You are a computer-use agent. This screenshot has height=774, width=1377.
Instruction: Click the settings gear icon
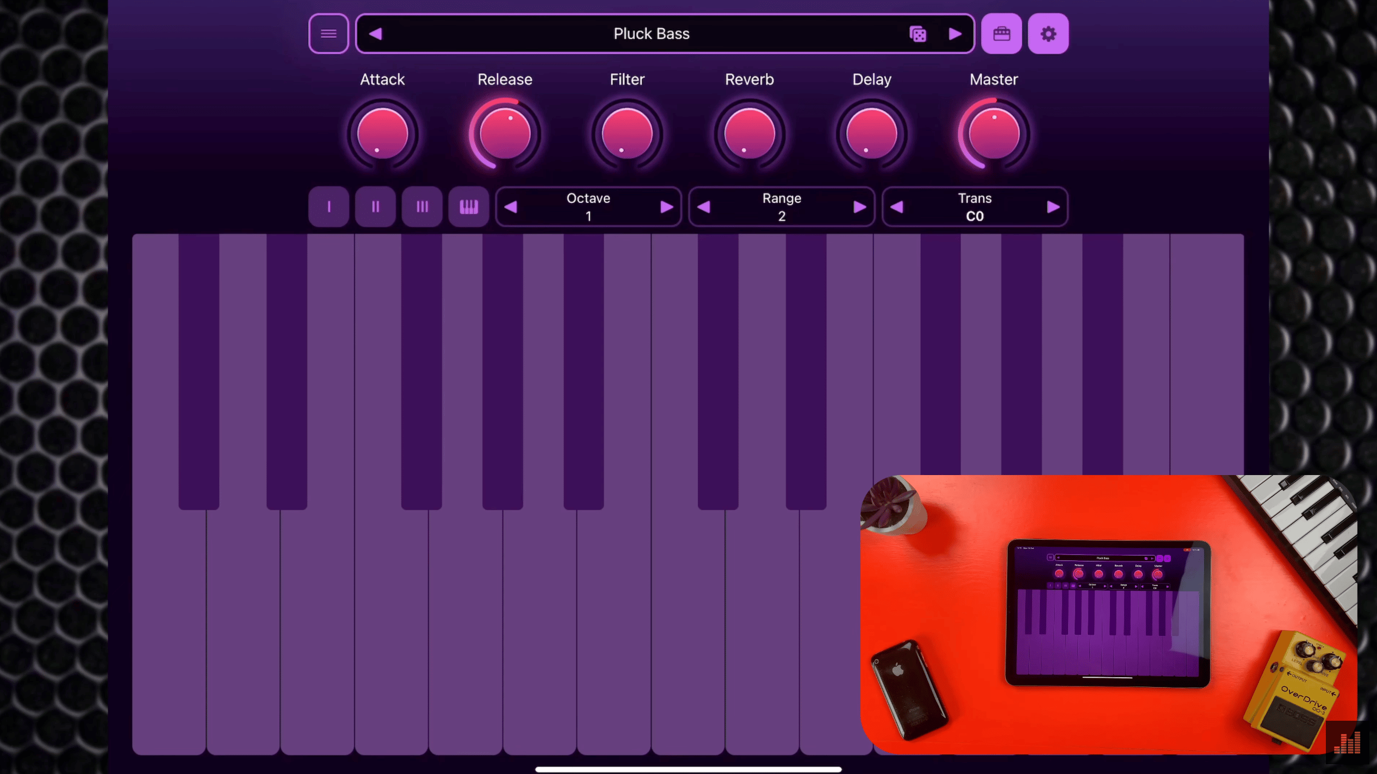click(1047, 33)
